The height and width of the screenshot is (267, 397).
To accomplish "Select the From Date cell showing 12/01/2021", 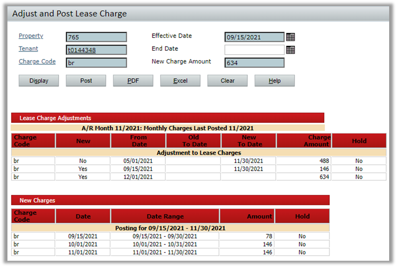I will click(138, 177).
